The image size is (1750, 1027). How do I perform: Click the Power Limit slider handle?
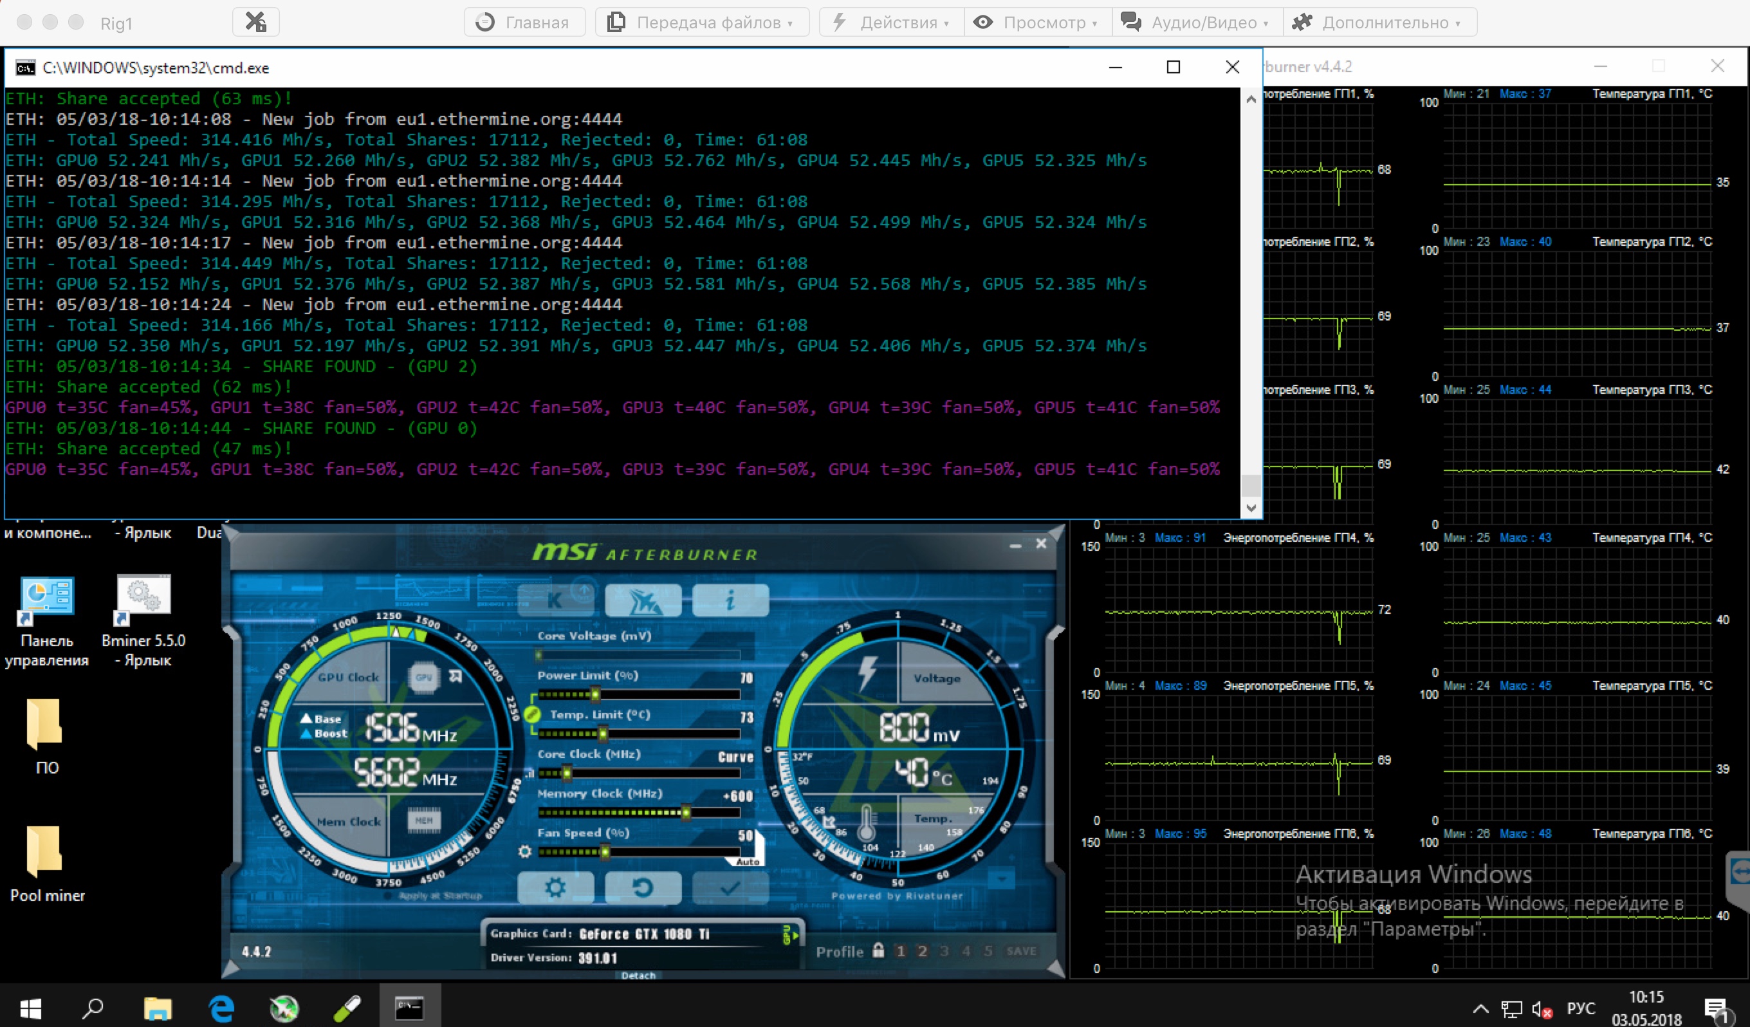point(595,694)
